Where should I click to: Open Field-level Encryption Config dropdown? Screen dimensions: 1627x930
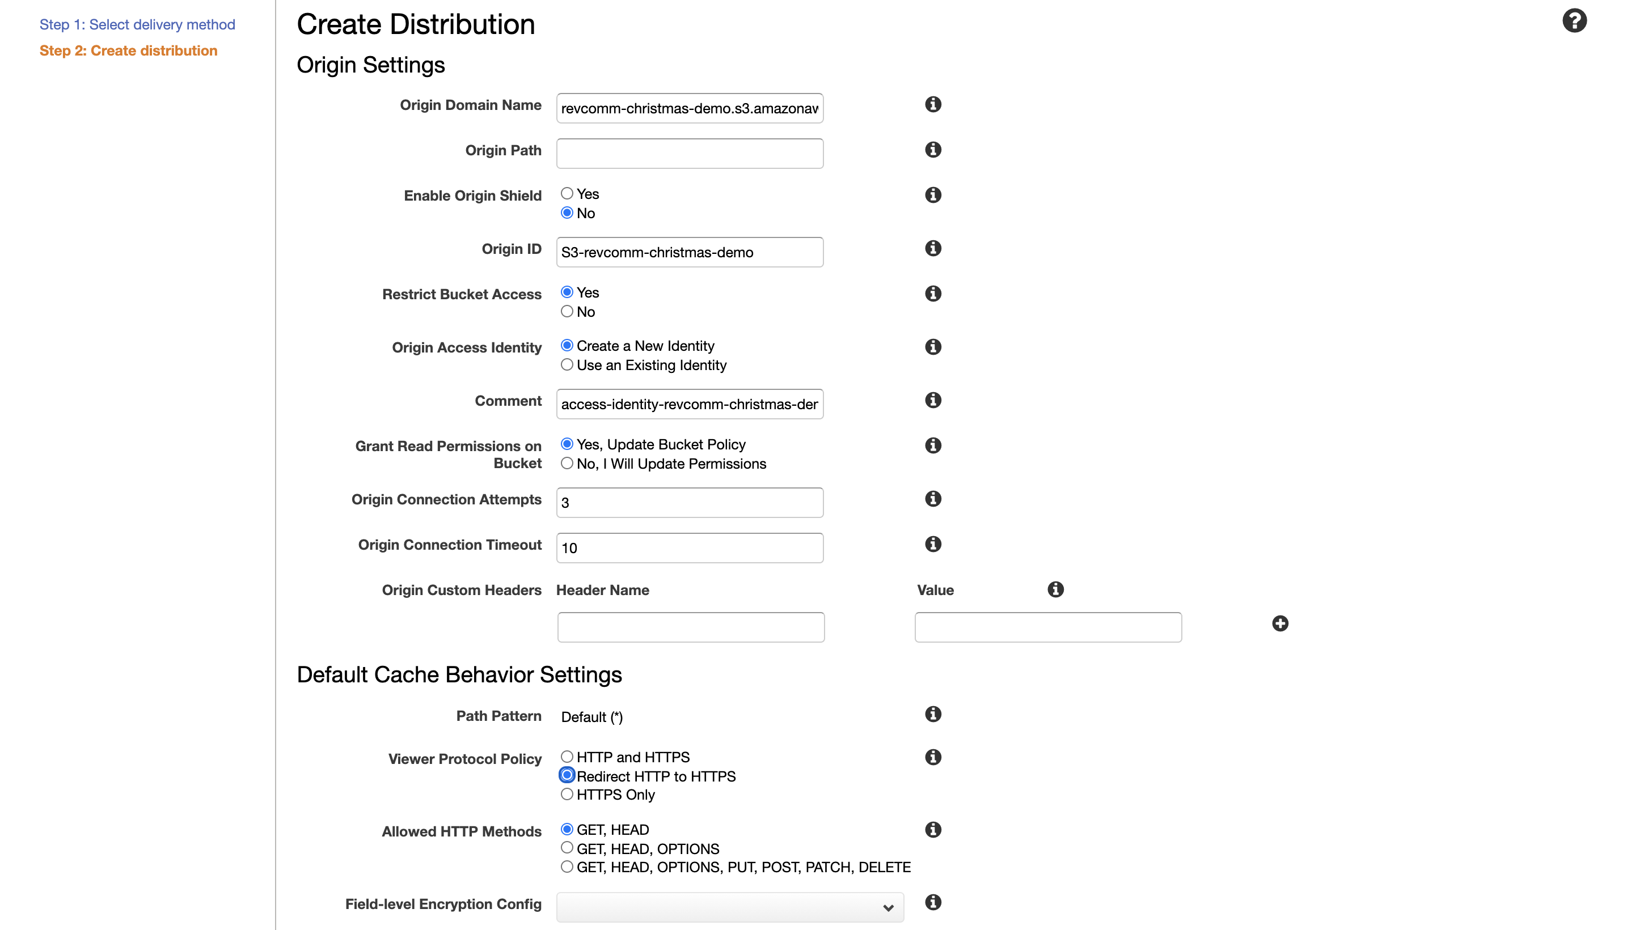click(x=730, y=907)
